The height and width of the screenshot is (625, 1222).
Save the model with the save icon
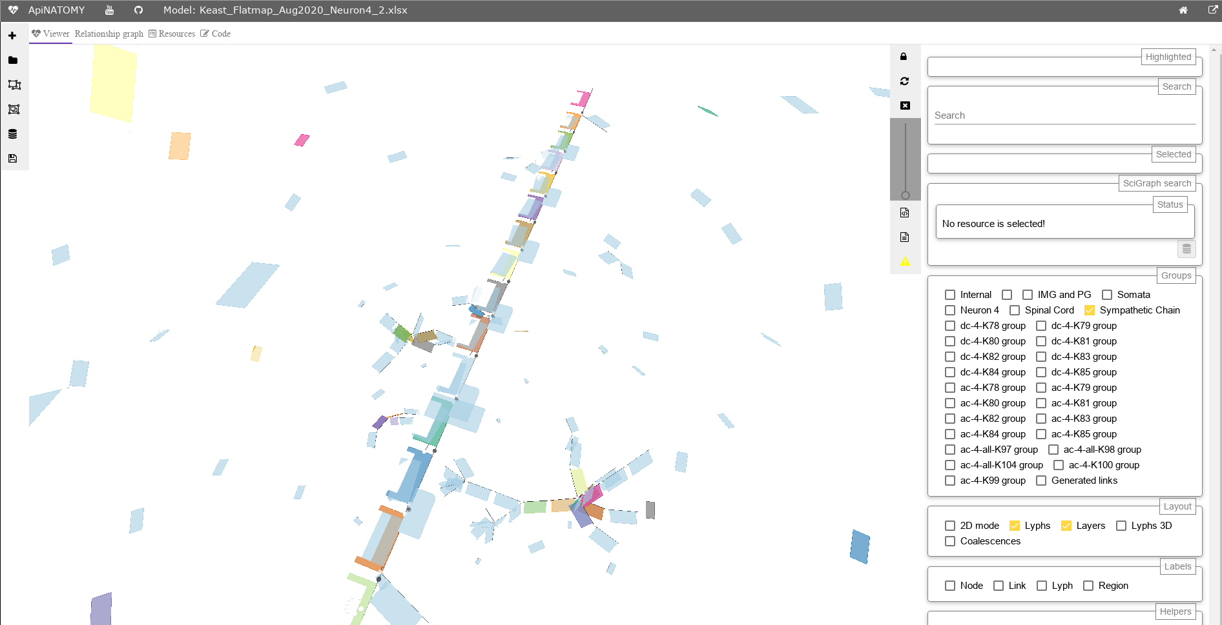tap(13, 158)
